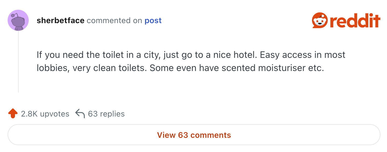
Task: Click the rounded comments bar at the bottom
Action: (193, 134)
